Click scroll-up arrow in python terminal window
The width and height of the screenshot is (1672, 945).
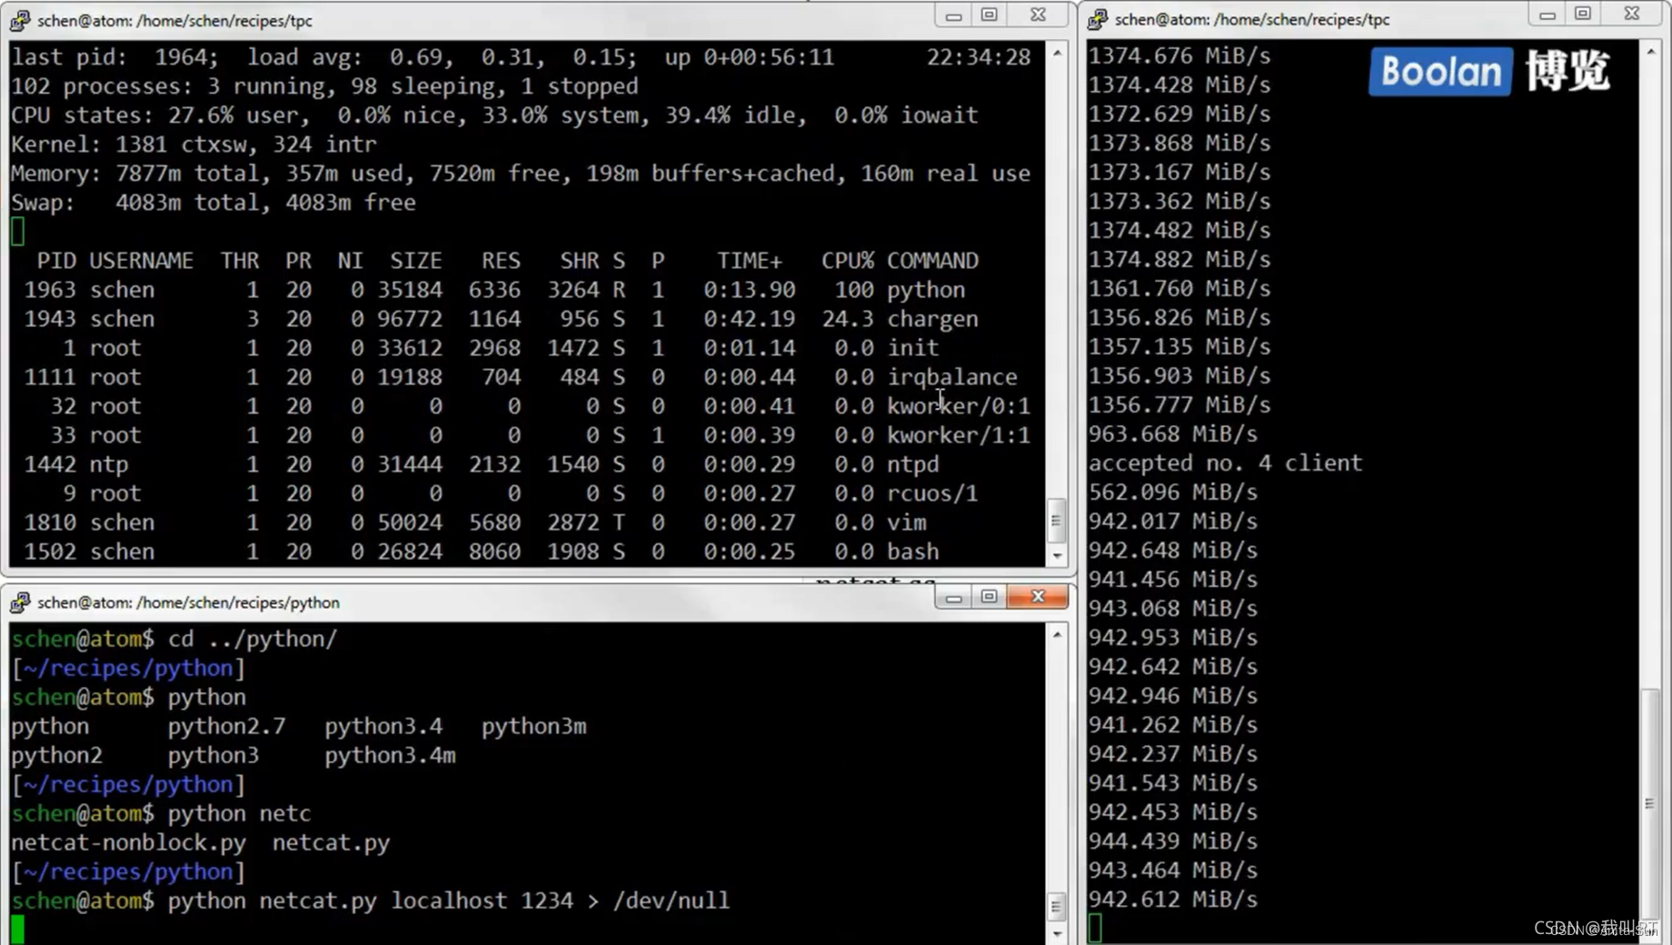coord(1057,634)
